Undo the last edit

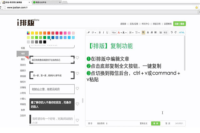[x=171, y=33]
